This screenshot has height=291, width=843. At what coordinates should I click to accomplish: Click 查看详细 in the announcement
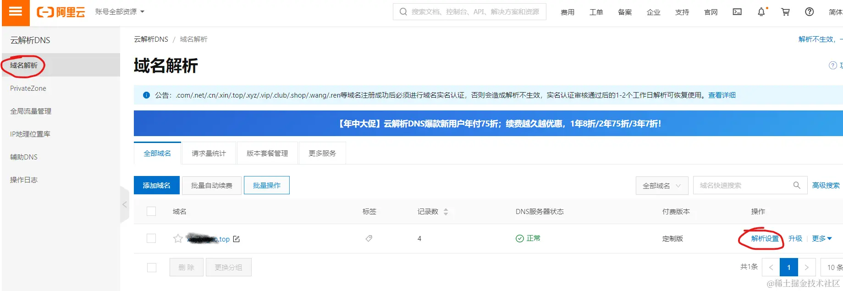click(722, 95)
